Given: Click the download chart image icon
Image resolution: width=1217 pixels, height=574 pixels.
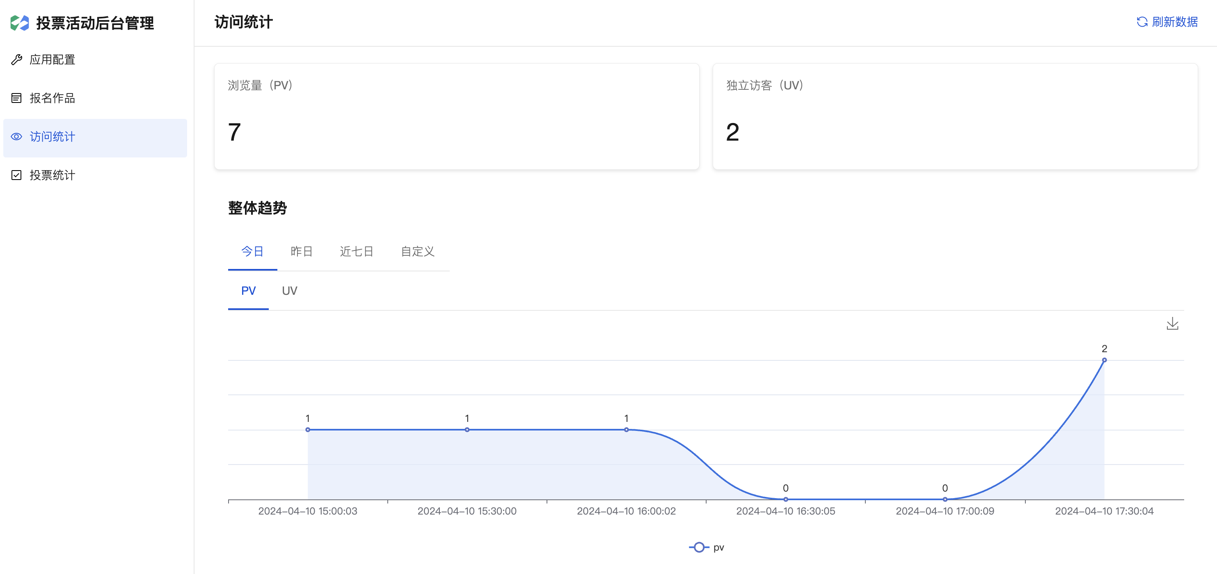Looking at the screenshot, I should pyautogui.click(x=1172, y=324).
